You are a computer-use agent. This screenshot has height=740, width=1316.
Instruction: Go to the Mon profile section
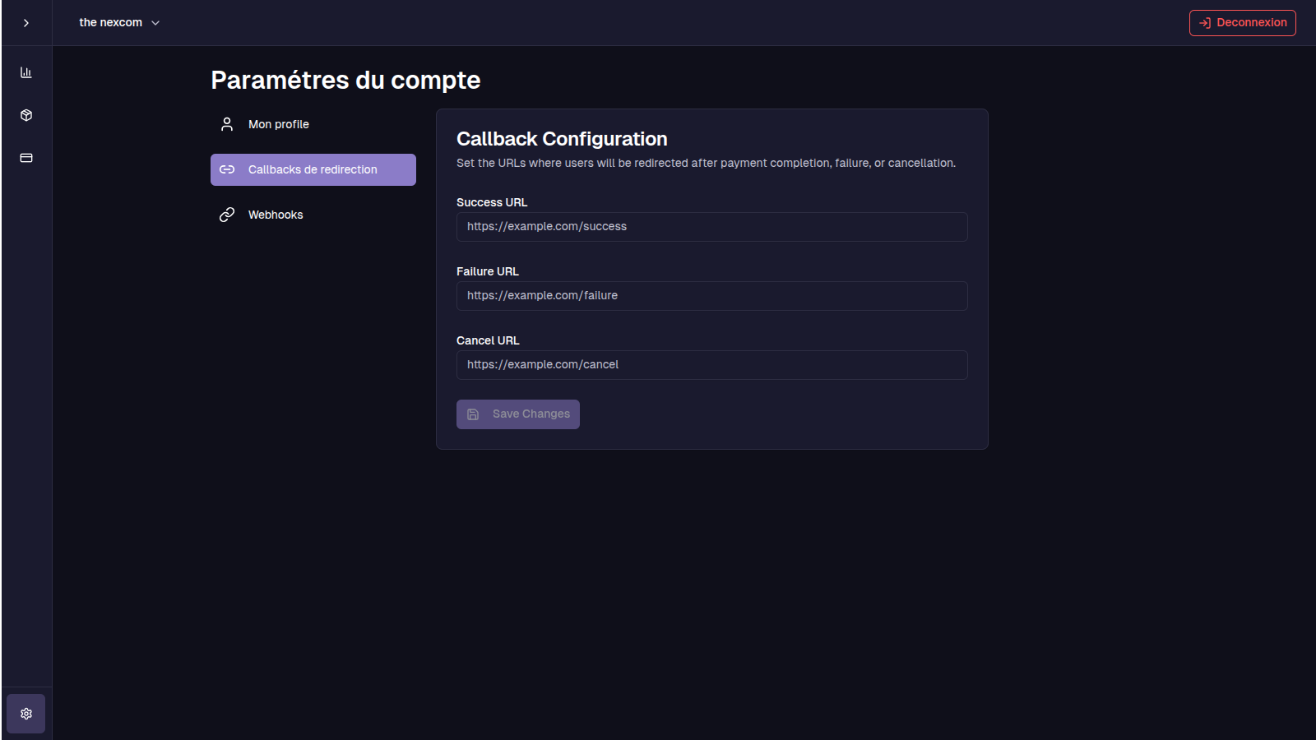[279, 124]
